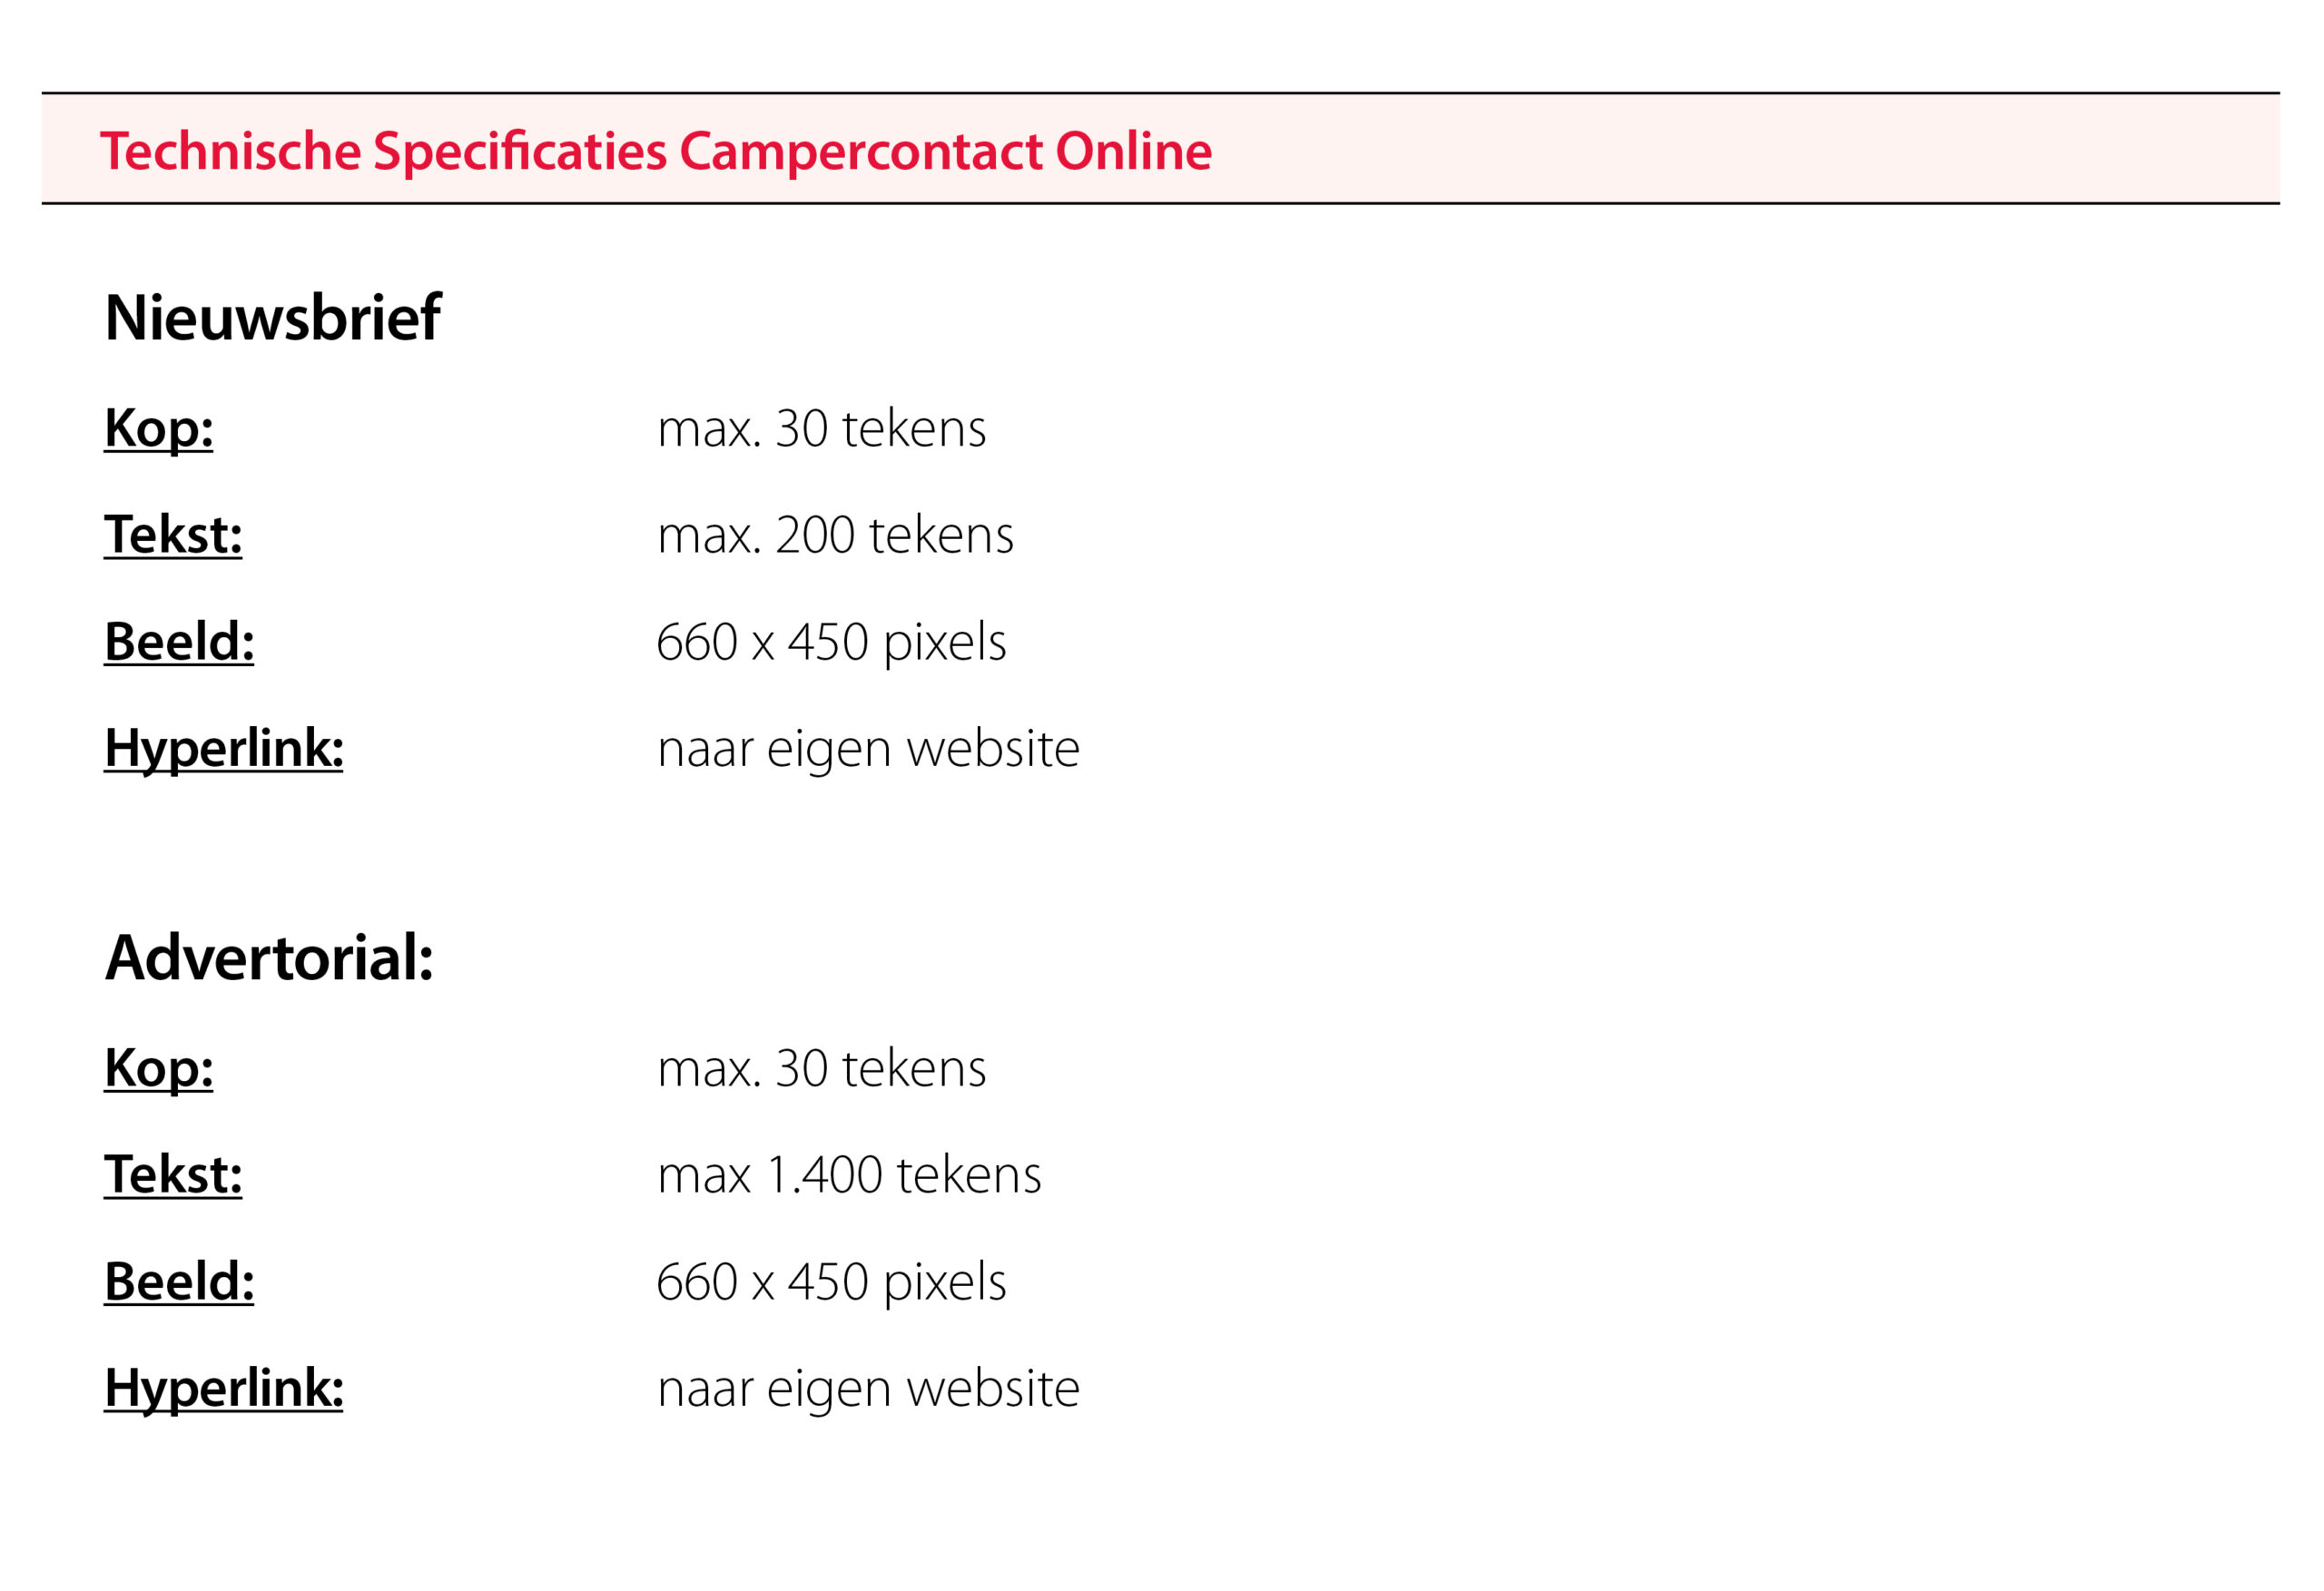Open the "Hyperlink:" label under Advertorial
Screen dimensions: 2324x1591
coord(224,1388)
